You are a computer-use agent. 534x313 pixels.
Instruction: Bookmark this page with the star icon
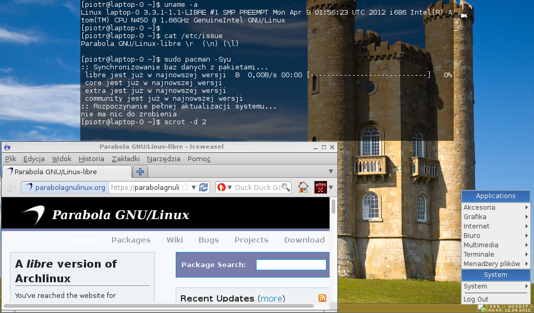tap(185, 187)
